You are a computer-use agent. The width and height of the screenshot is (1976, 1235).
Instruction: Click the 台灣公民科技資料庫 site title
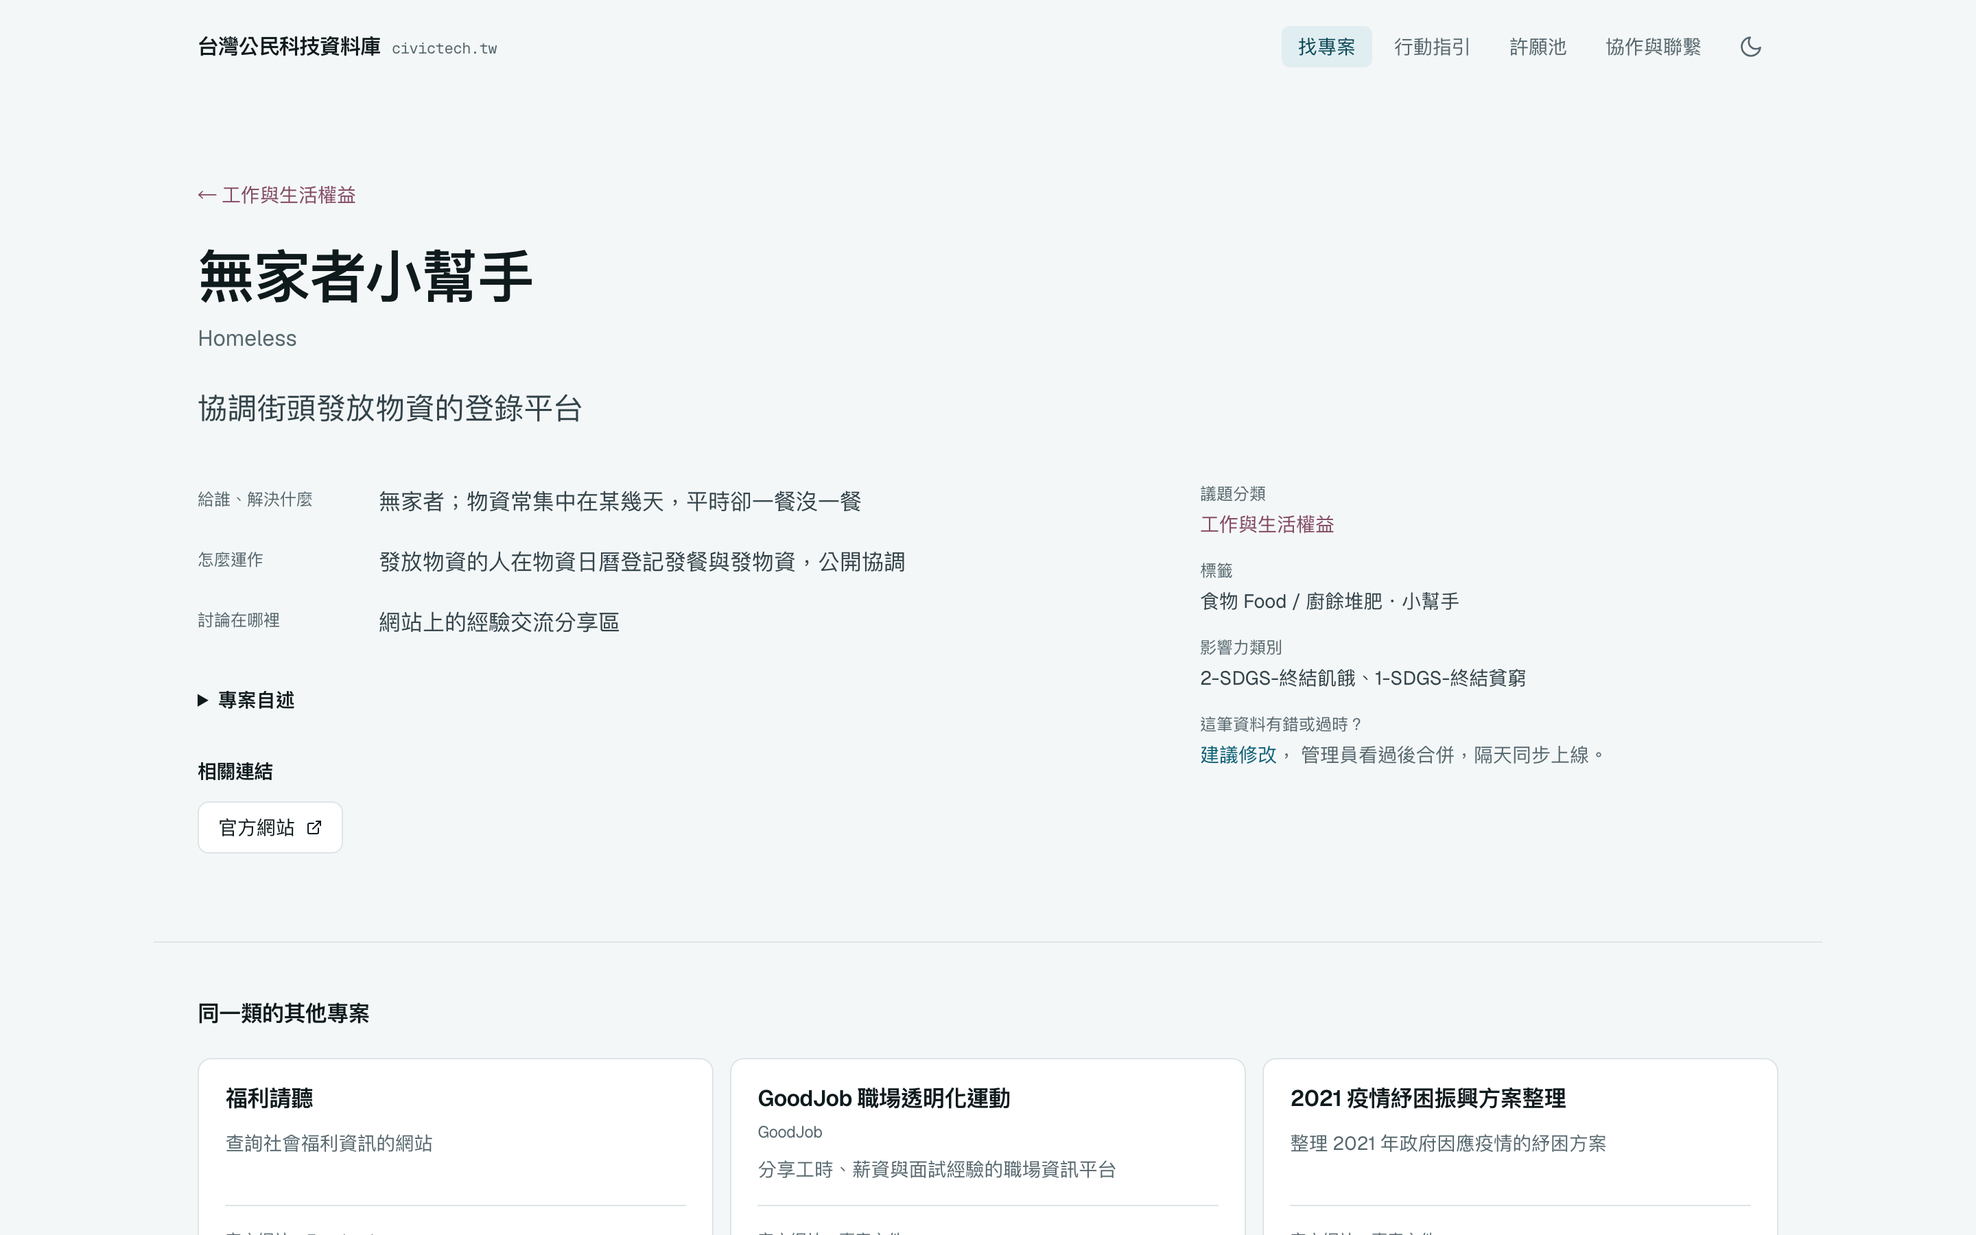click(x=289, y=47)
